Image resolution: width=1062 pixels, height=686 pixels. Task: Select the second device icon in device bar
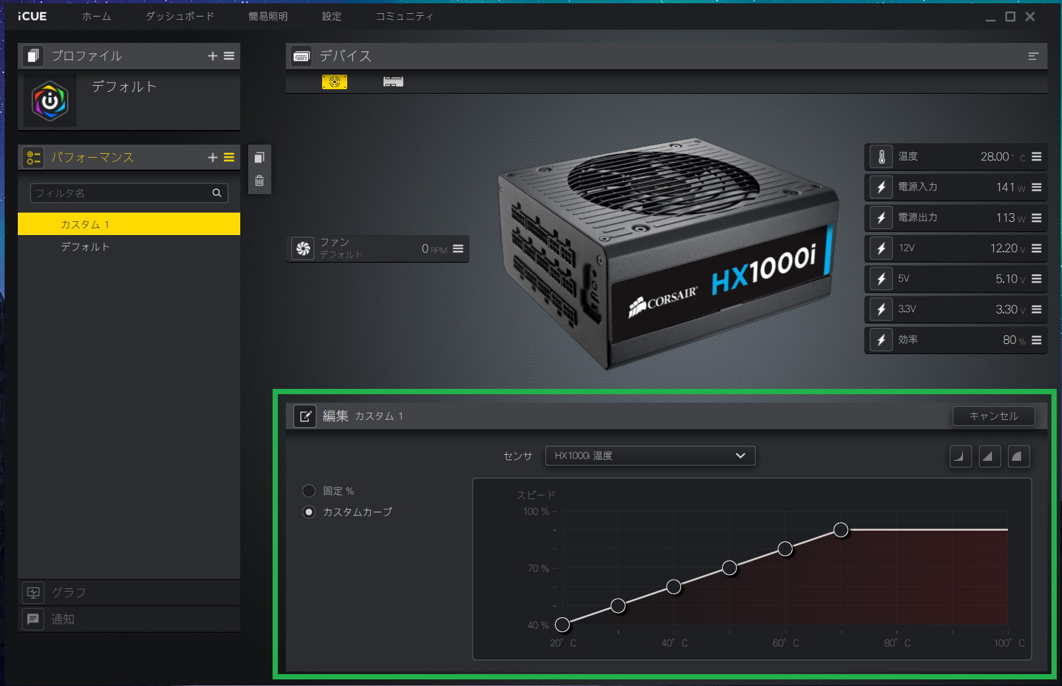[x=393, y=82]
